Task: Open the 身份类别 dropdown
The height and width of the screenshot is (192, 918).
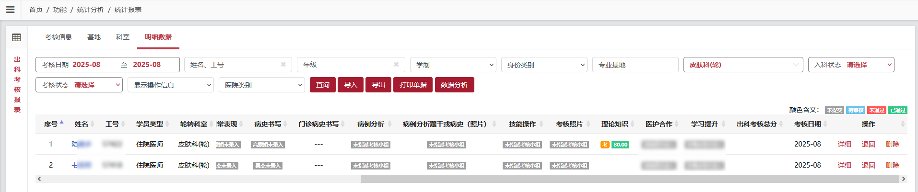Action: point(544,65)
